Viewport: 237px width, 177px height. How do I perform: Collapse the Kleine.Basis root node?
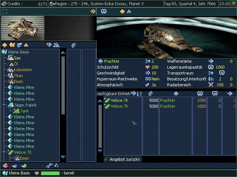pos(4,52)
